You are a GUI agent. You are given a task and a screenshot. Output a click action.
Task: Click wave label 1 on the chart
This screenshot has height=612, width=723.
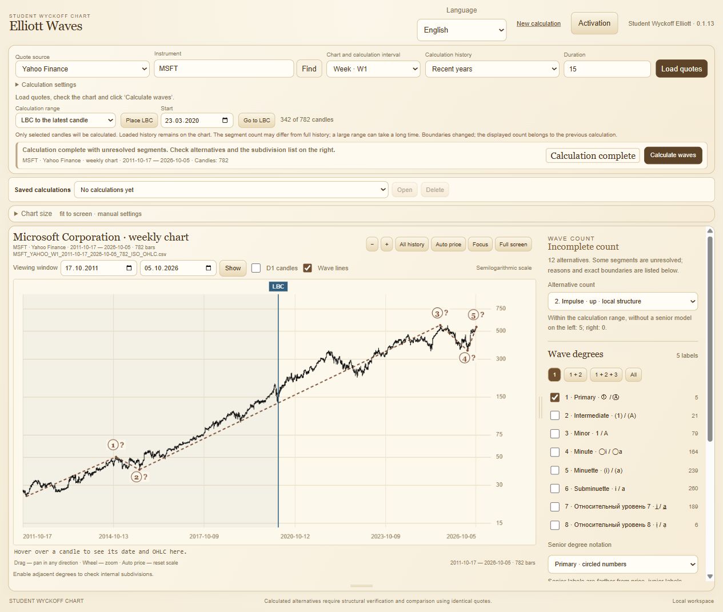pyautogui.click(x=113, y=445)
